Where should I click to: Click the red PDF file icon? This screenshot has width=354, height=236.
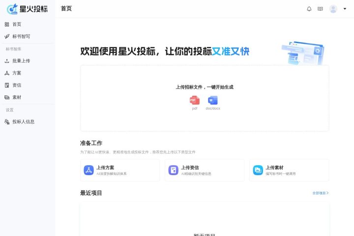(x=195, y=100)
